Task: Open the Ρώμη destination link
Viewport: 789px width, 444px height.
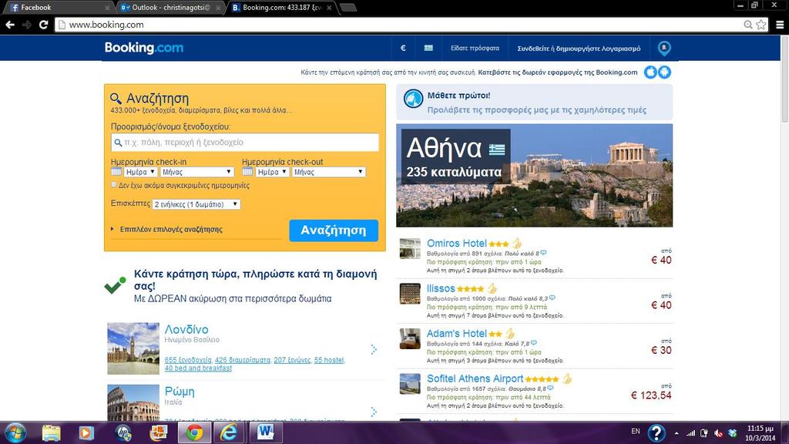Action: 179,392
